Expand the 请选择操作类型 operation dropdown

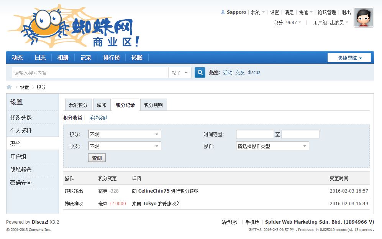(x=272, y=146)
